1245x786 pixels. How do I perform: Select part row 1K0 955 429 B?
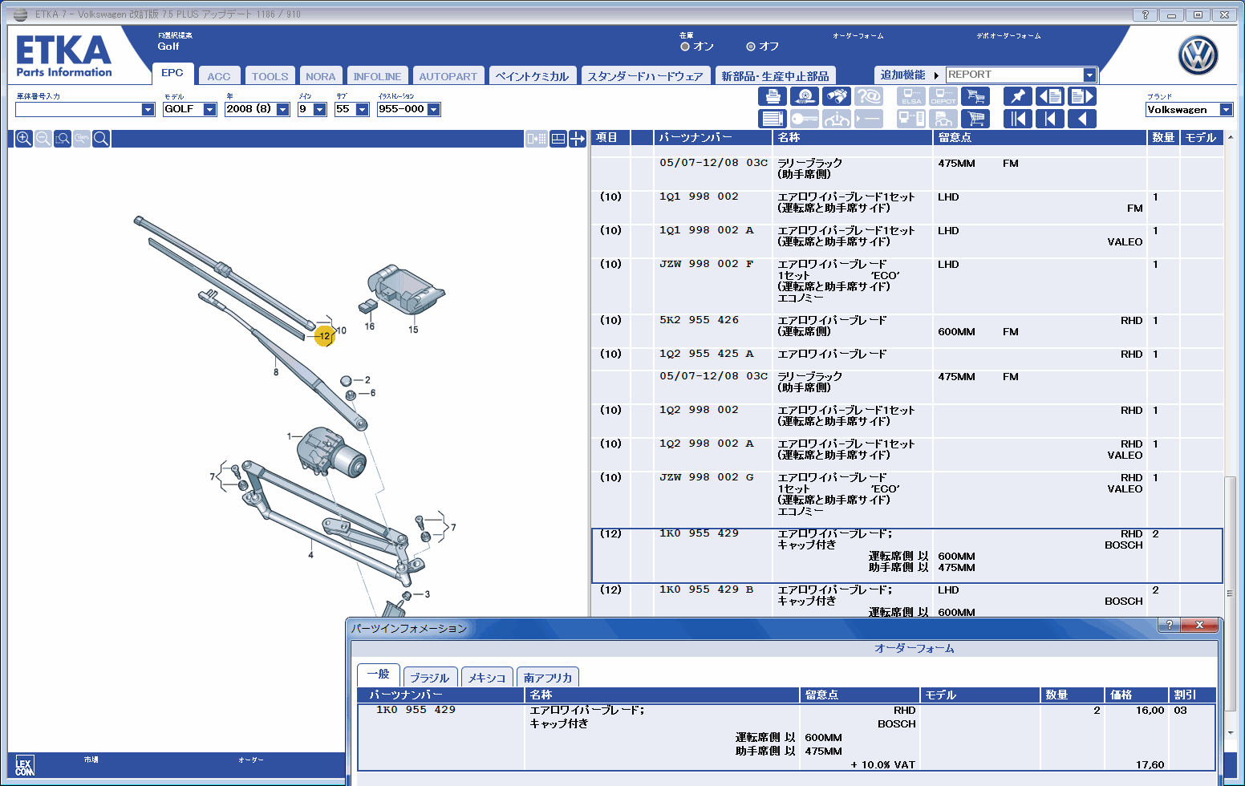pos(906,601)
